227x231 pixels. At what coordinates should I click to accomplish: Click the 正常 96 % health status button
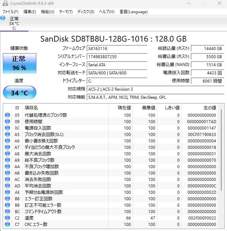point(20,63)
